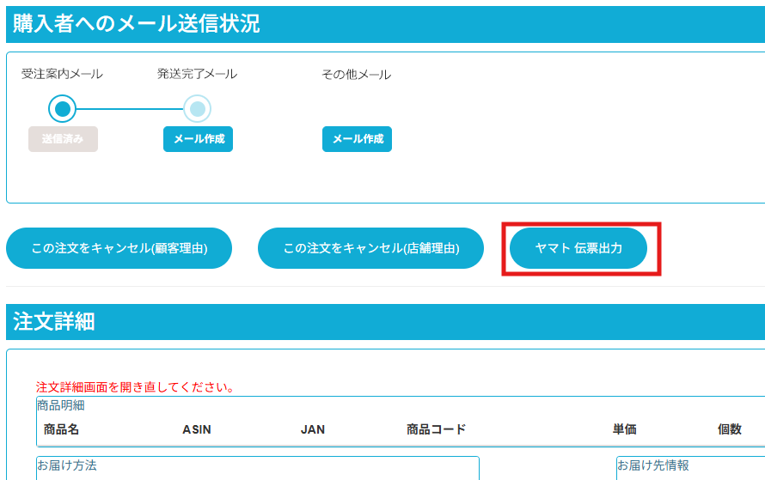Select the JAN column header
This screenshot has height=480, width=765.
[x=313, y=429]
